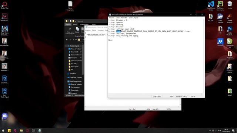This screenshot has width=237, height=133.
Task: Open Exibir menu in front Notepad window
Action: click(131, 18)
